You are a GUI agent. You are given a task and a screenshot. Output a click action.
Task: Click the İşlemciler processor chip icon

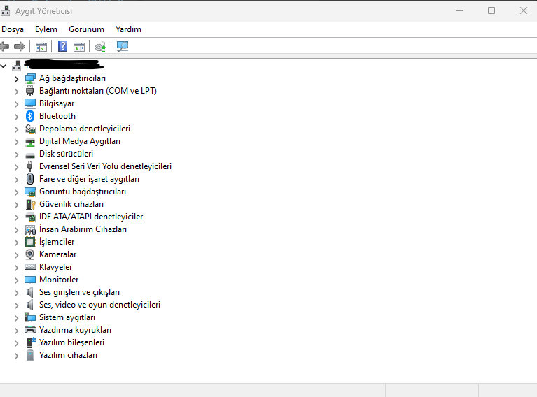[30, 242]
